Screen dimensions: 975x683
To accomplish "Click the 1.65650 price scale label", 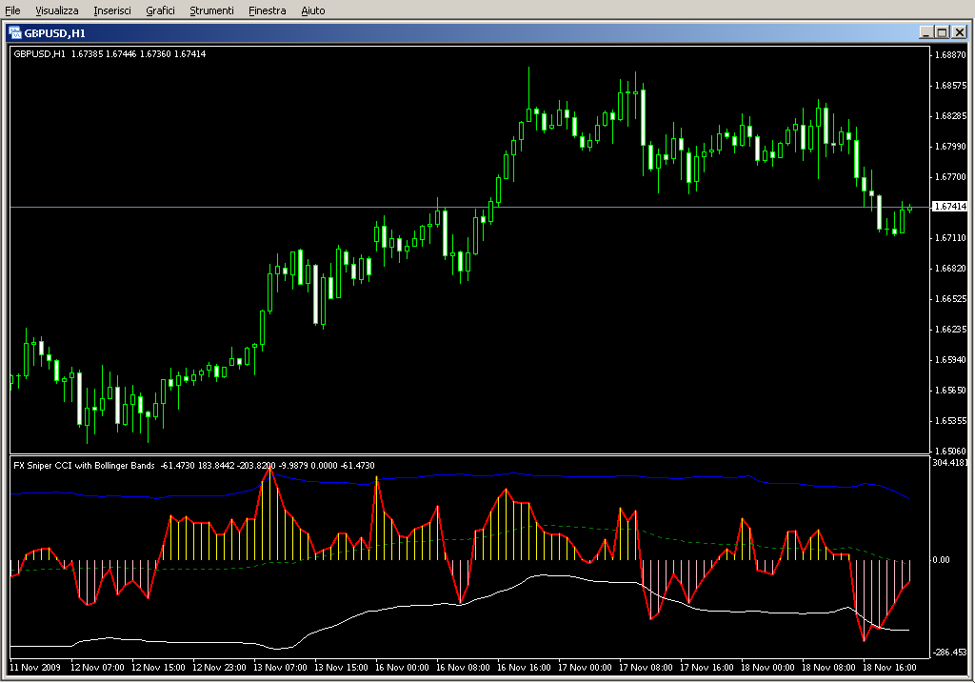I will (x=950, y=390).
